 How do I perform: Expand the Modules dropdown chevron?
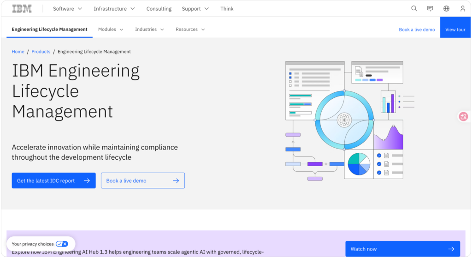point(122,30)
